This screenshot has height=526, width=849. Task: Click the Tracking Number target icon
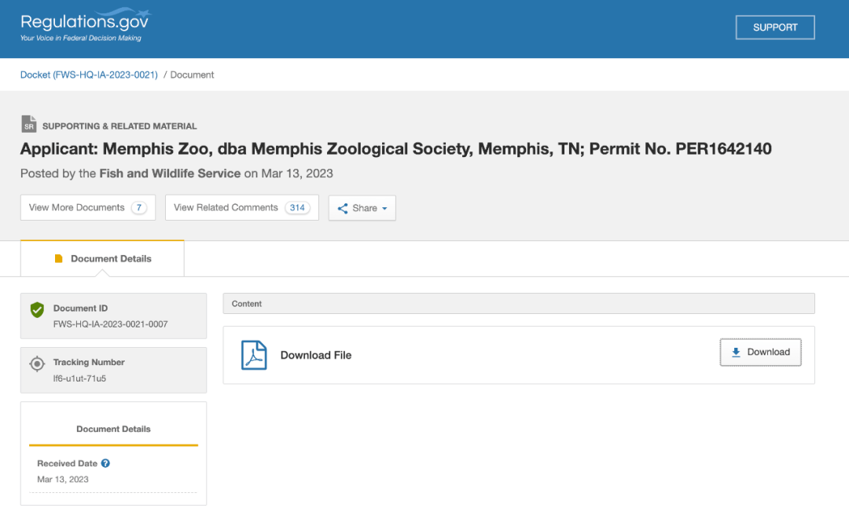(x=37, y=363)
